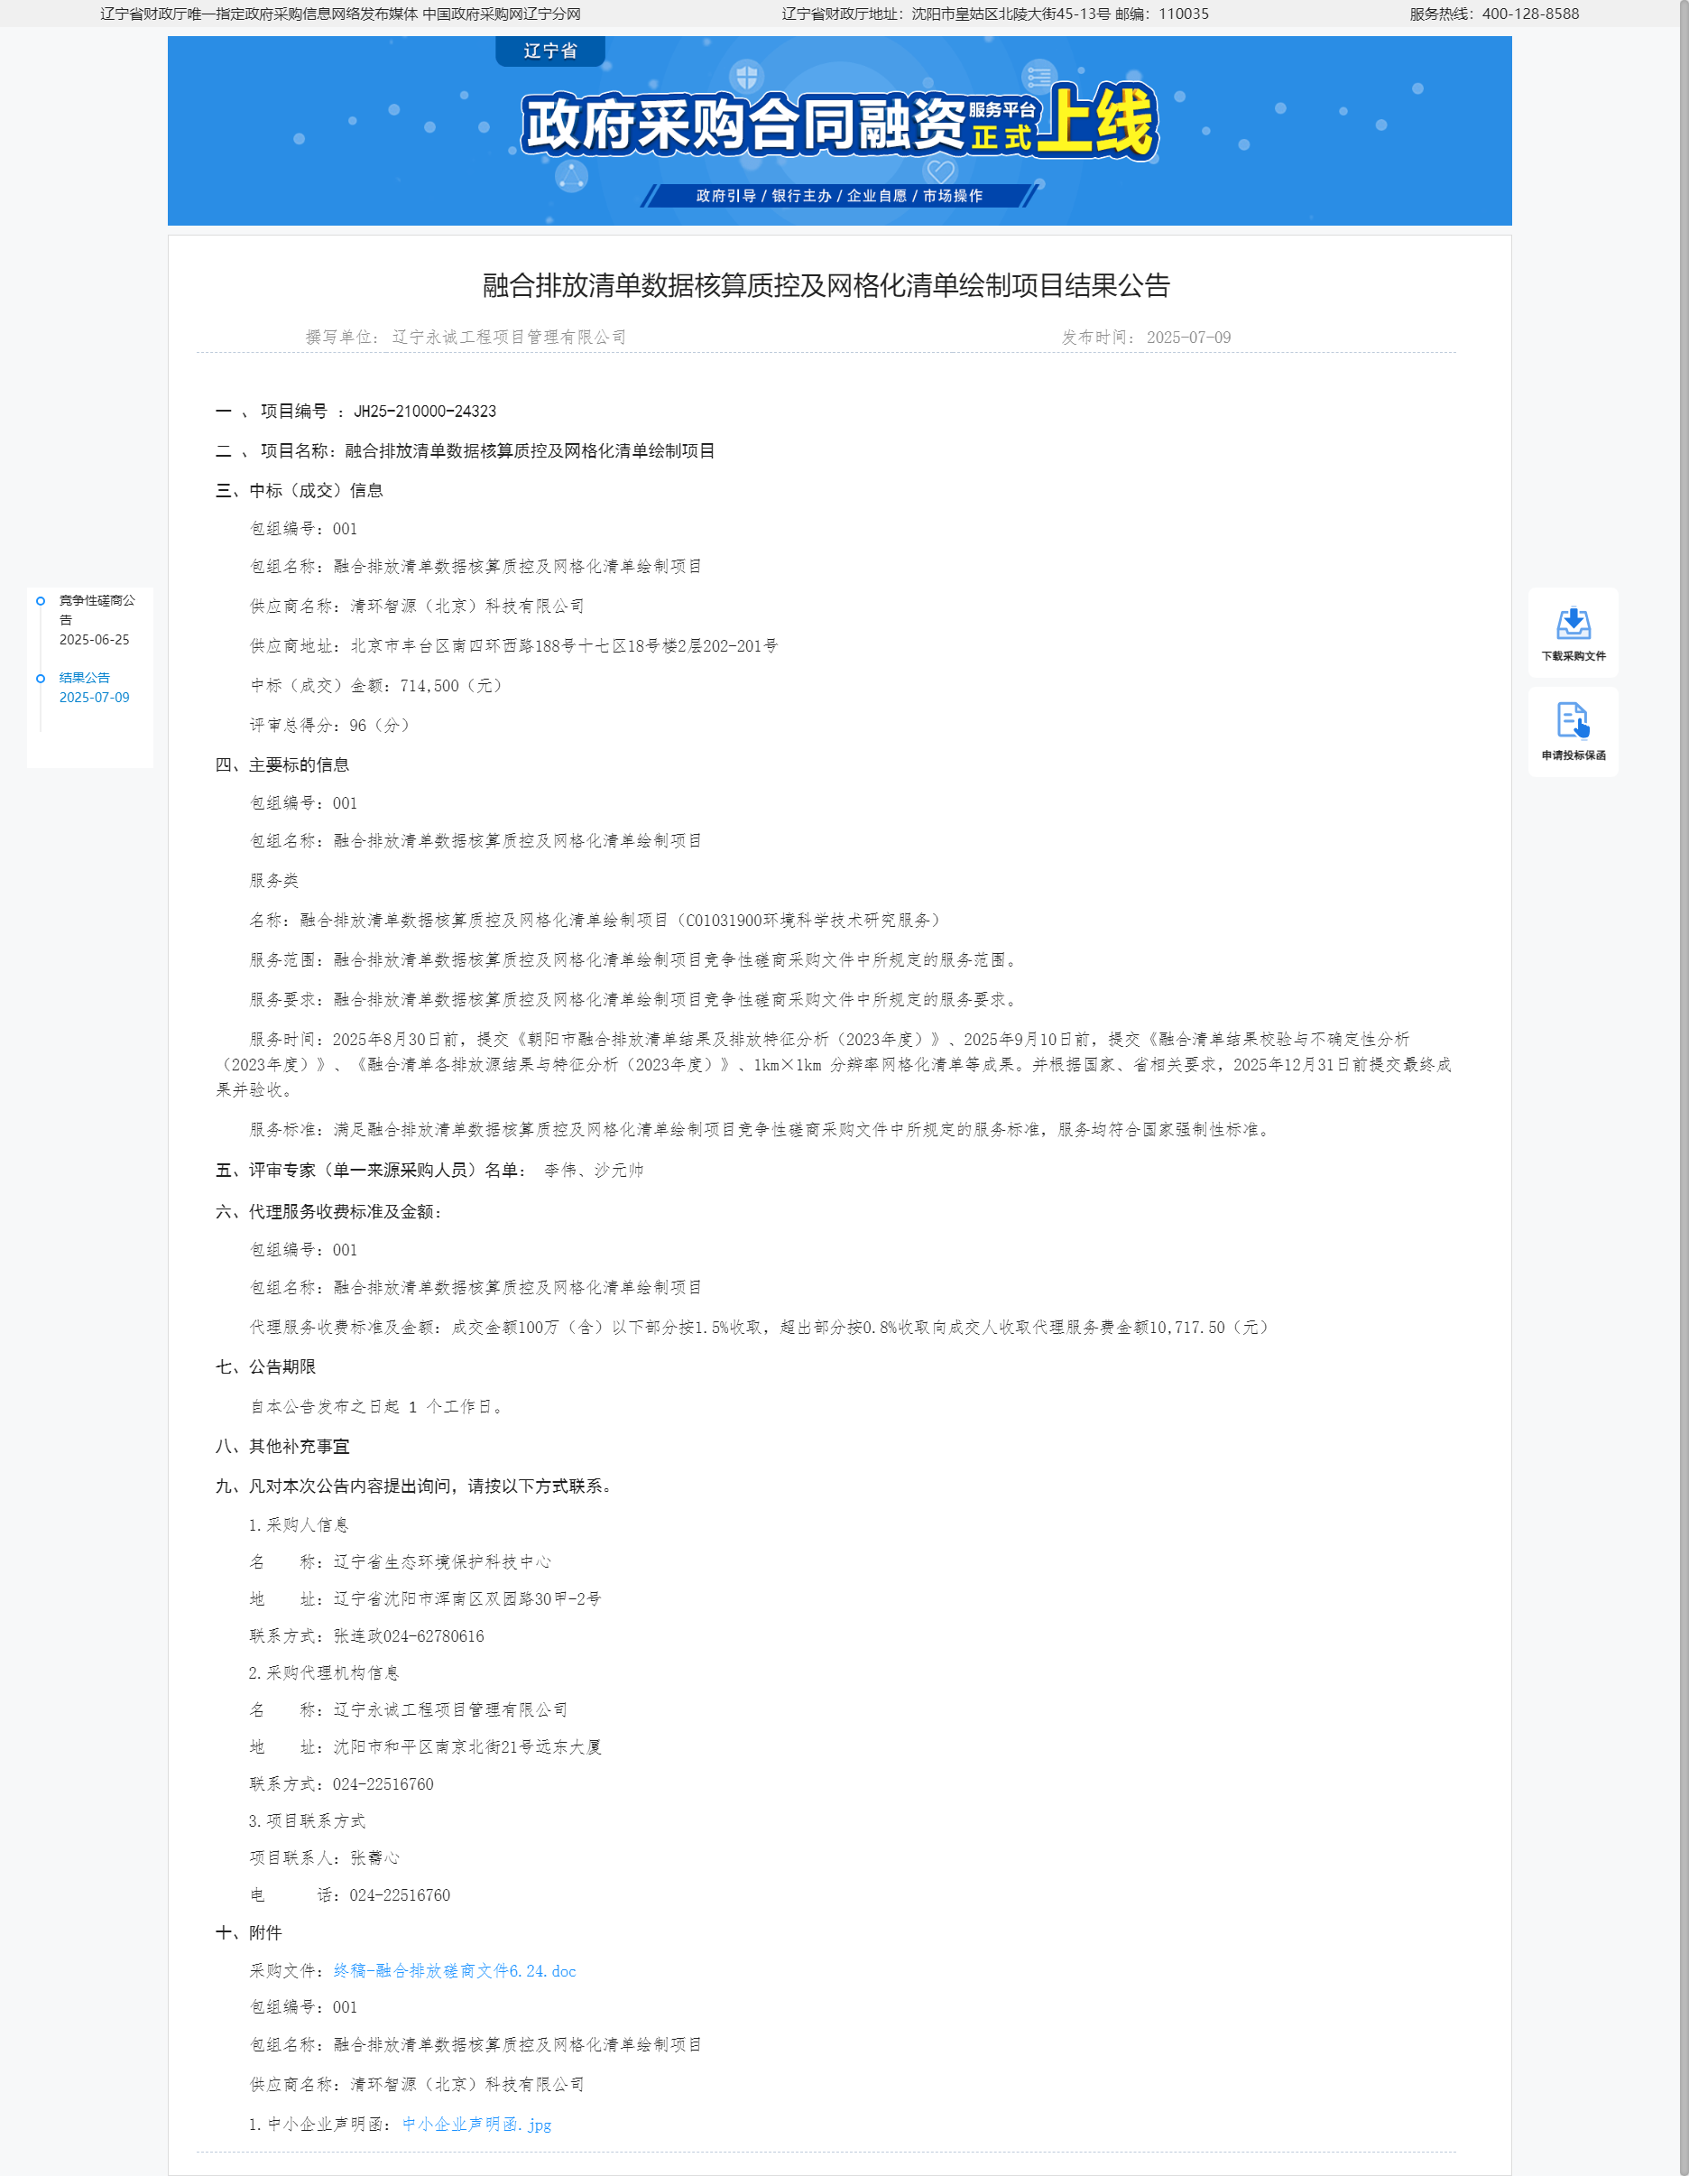
Task: Click 供应商地址 北京市丰台区 line
Action: pyautogui.click(x=514, y=645)
